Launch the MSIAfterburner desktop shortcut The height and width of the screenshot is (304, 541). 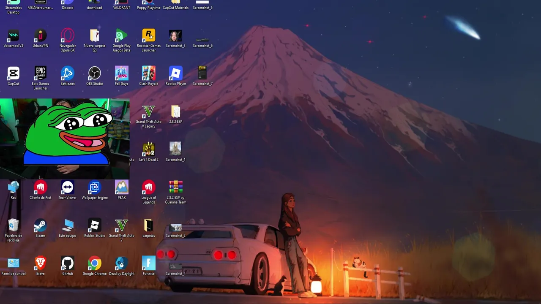point(41,5)
